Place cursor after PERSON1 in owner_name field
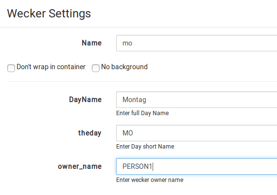Image resolution: width=277 pixels, height=195 pixels. [x=153, y=166]
